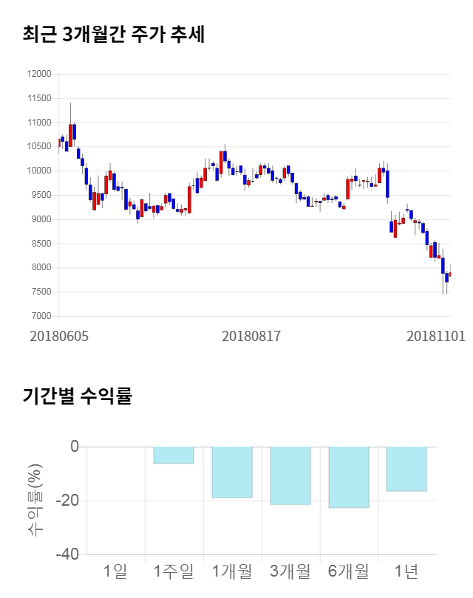This screenshot has width=473, height=598.
Task: Select the 6개월 return bar
Action: [x=348, y=477]
